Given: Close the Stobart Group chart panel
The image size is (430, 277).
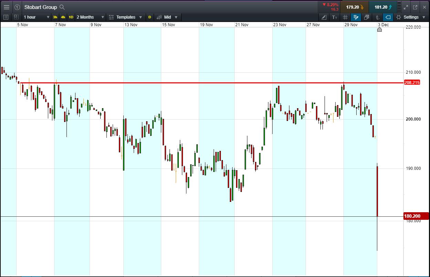Looking at the screenshot, I should click(x=425, y=7).
